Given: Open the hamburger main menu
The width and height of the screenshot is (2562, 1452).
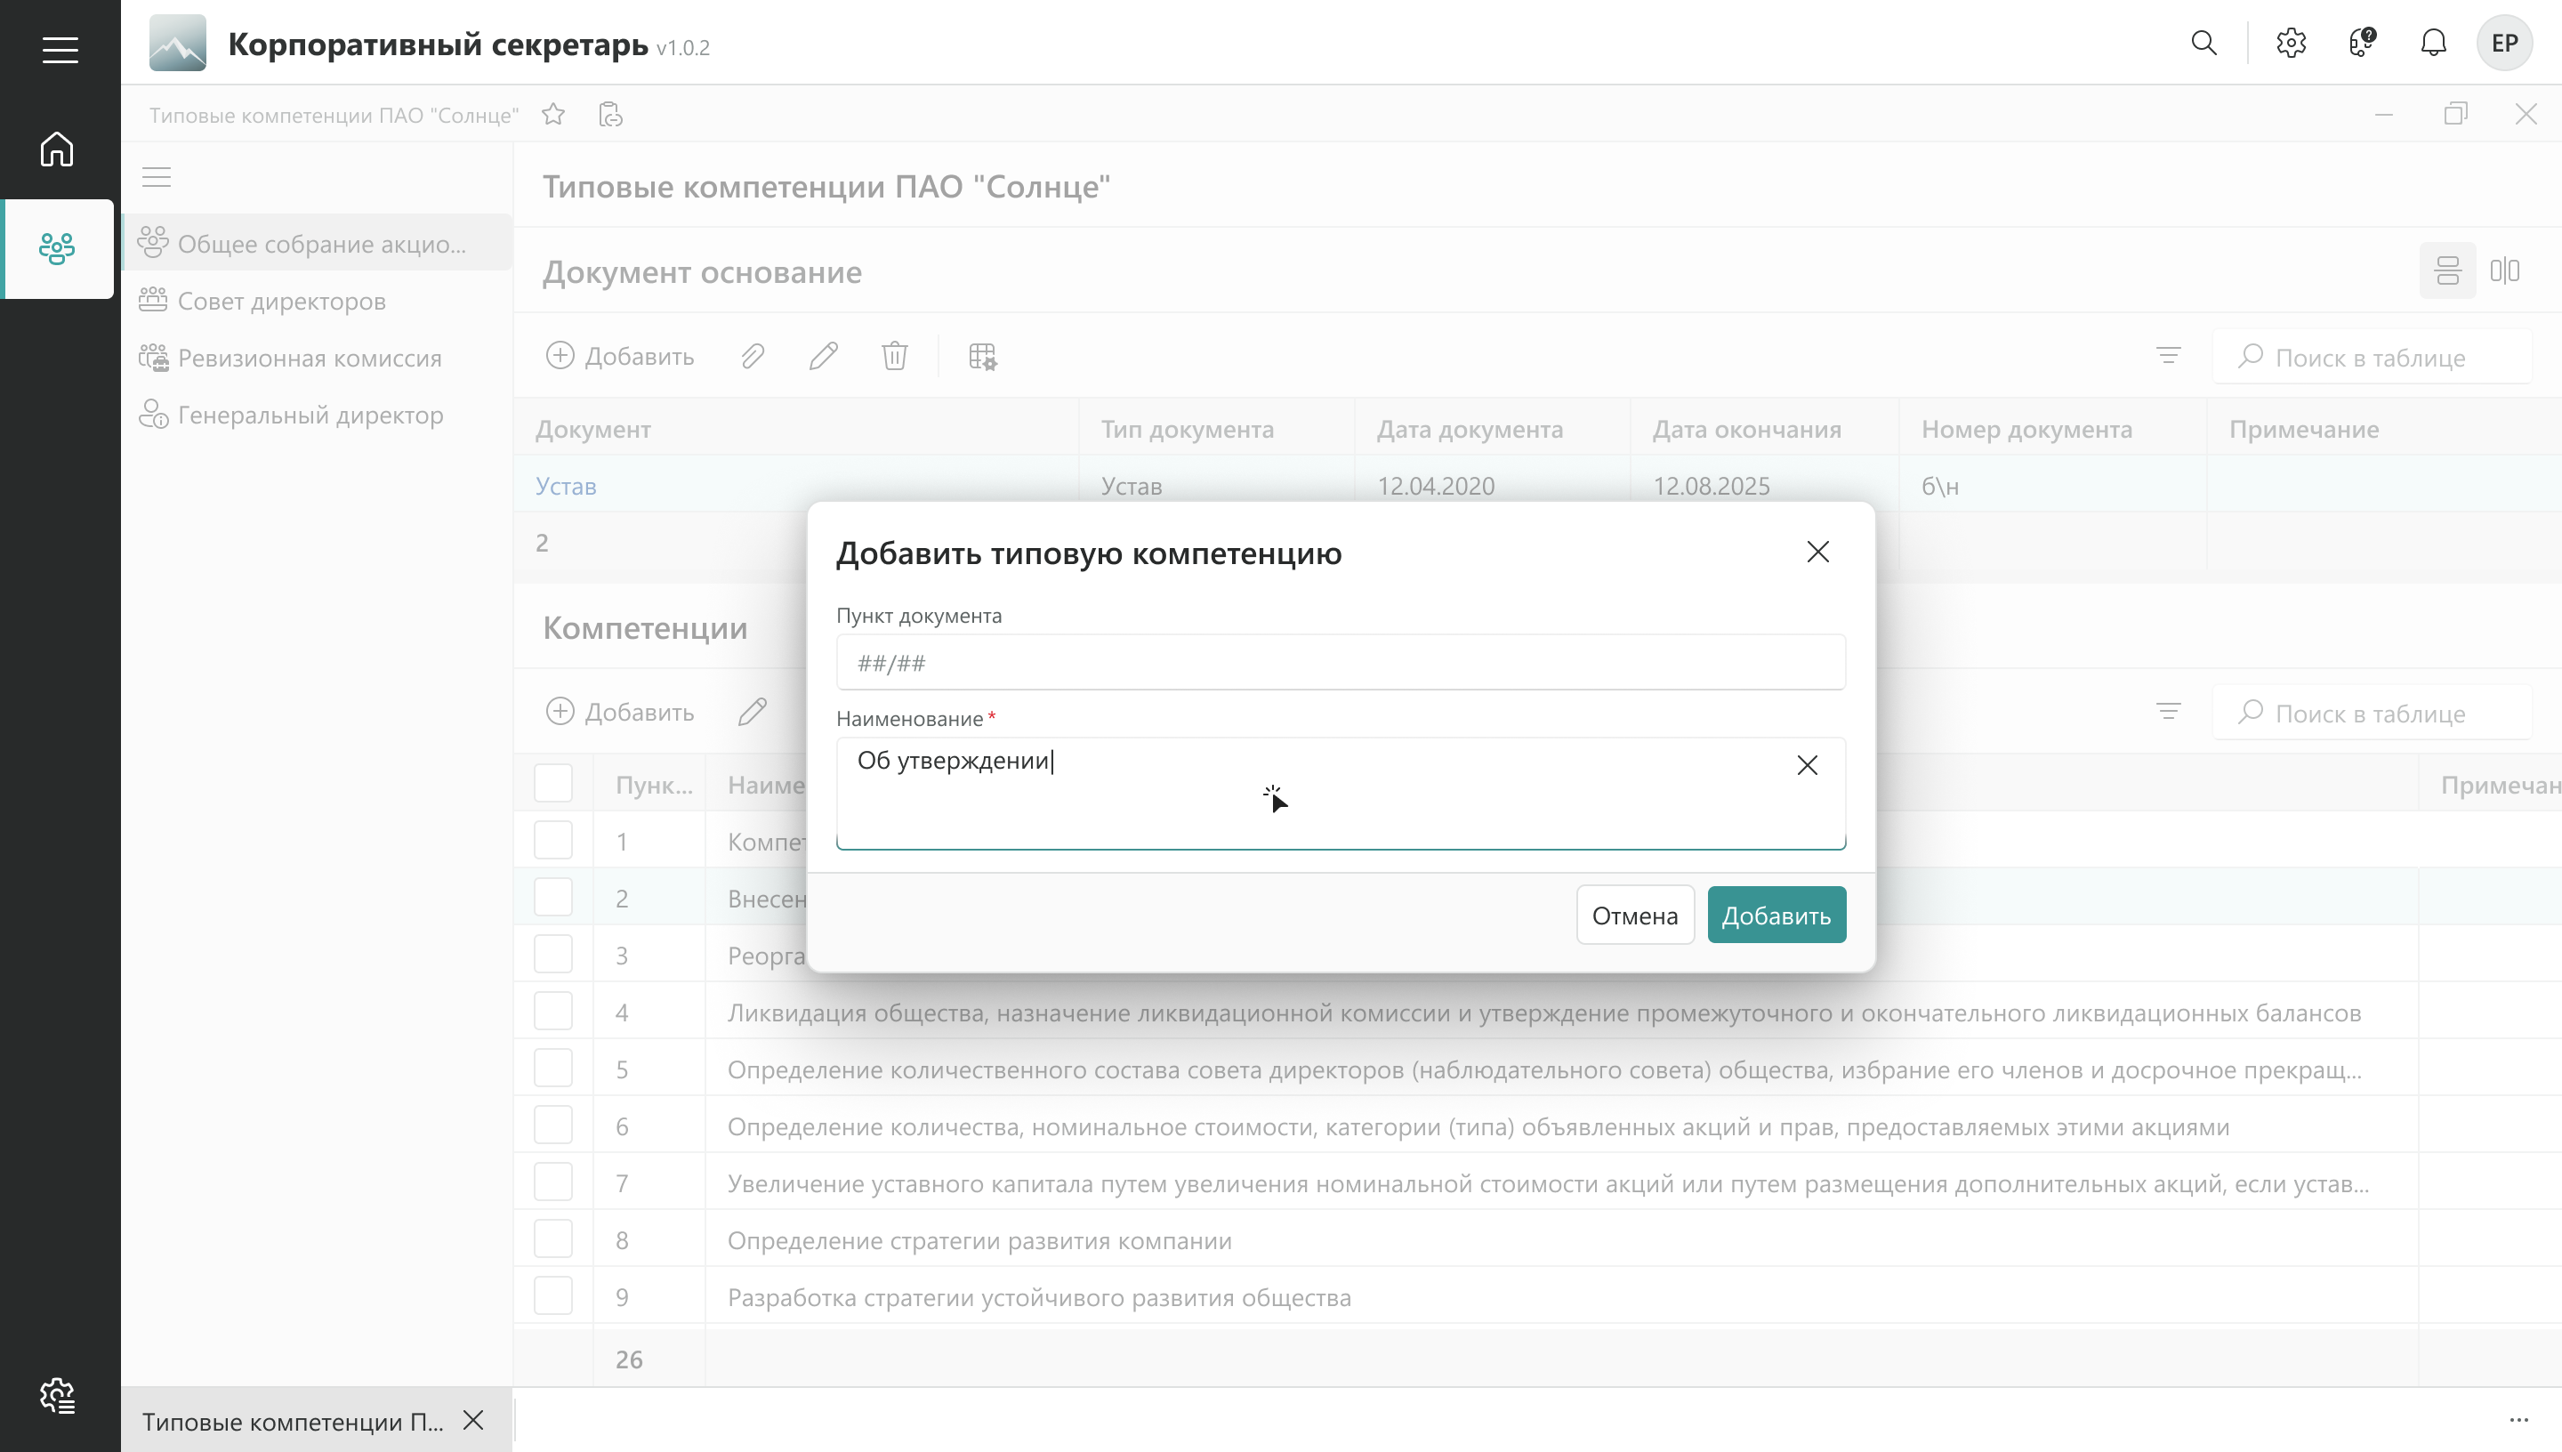Looking at the screenshot, I should click(60, 49).
